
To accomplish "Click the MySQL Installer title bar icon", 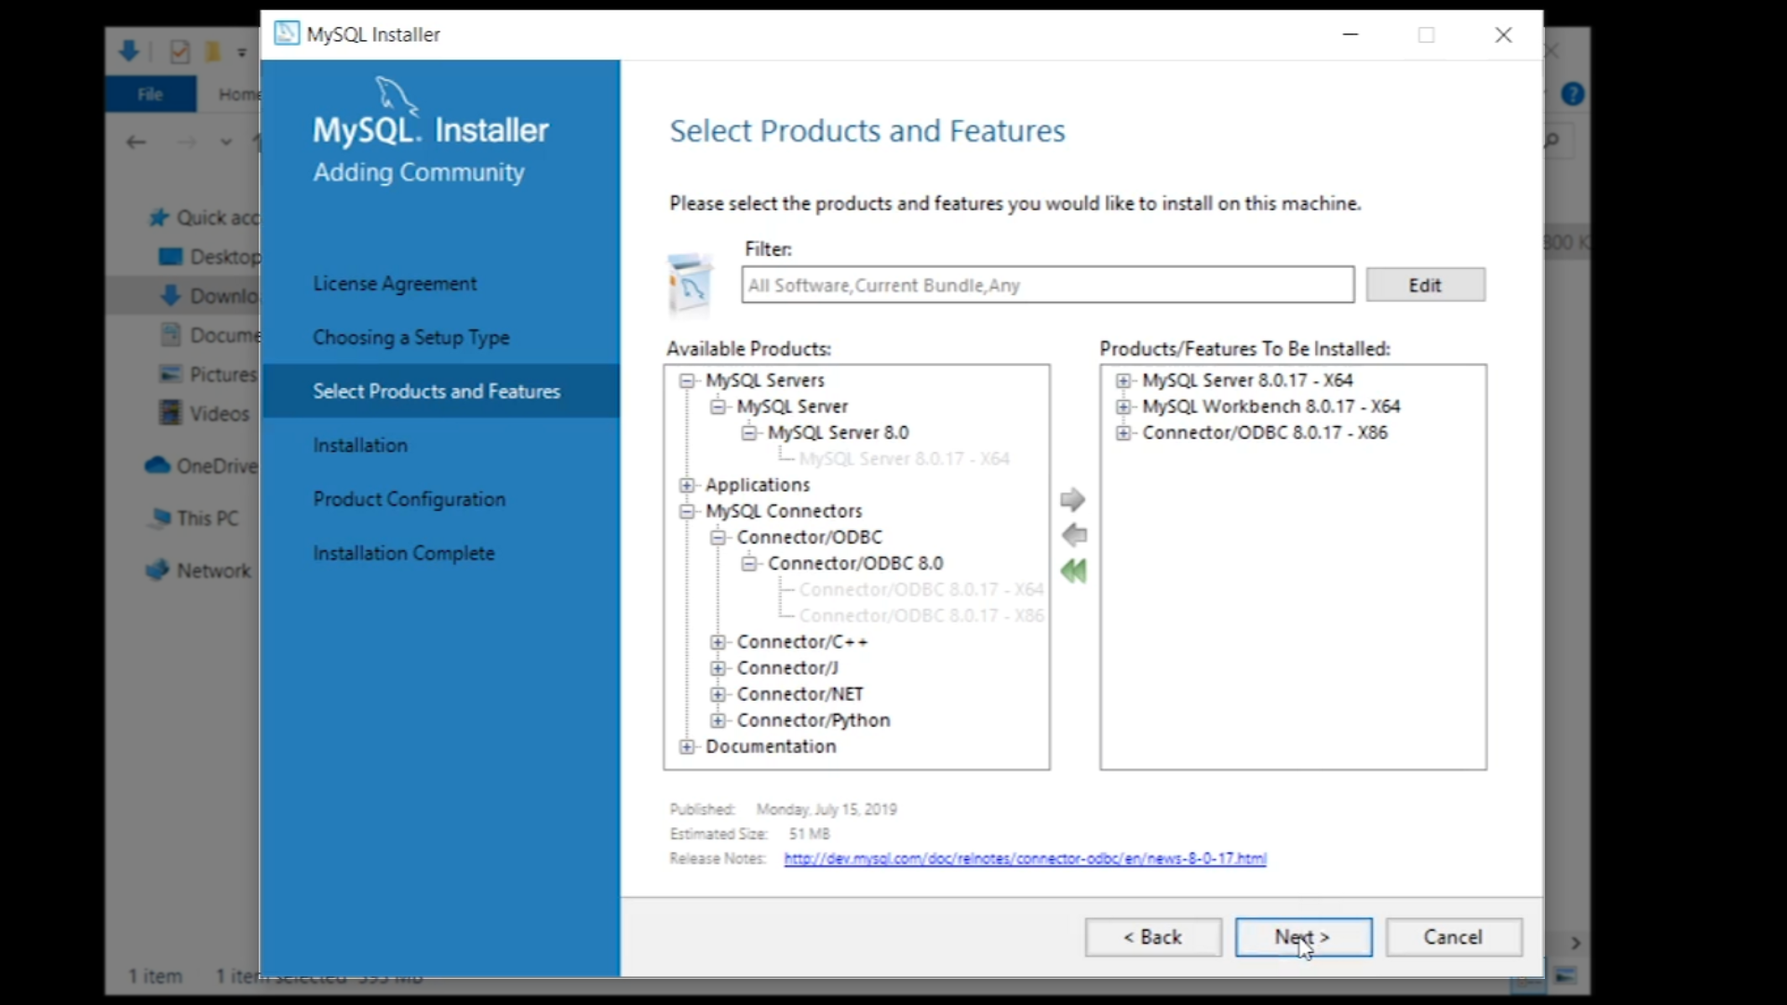I will click(x=287, y=33).
